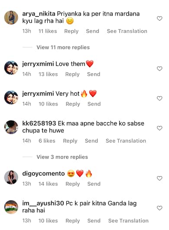
Task: Open arya_nikita's profile picture
Action: click(11, 18)
